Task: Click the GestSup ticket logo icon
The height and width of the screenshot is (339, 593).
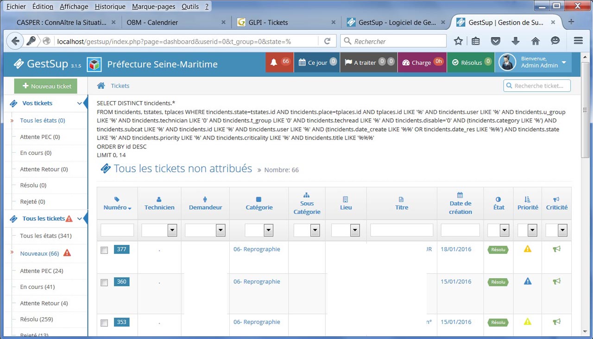Action: tap(19, 64)
